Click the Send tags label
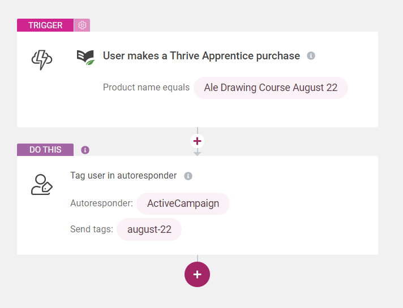The height and width of the screenshot is (308, 403). click(x=92, y=229)
